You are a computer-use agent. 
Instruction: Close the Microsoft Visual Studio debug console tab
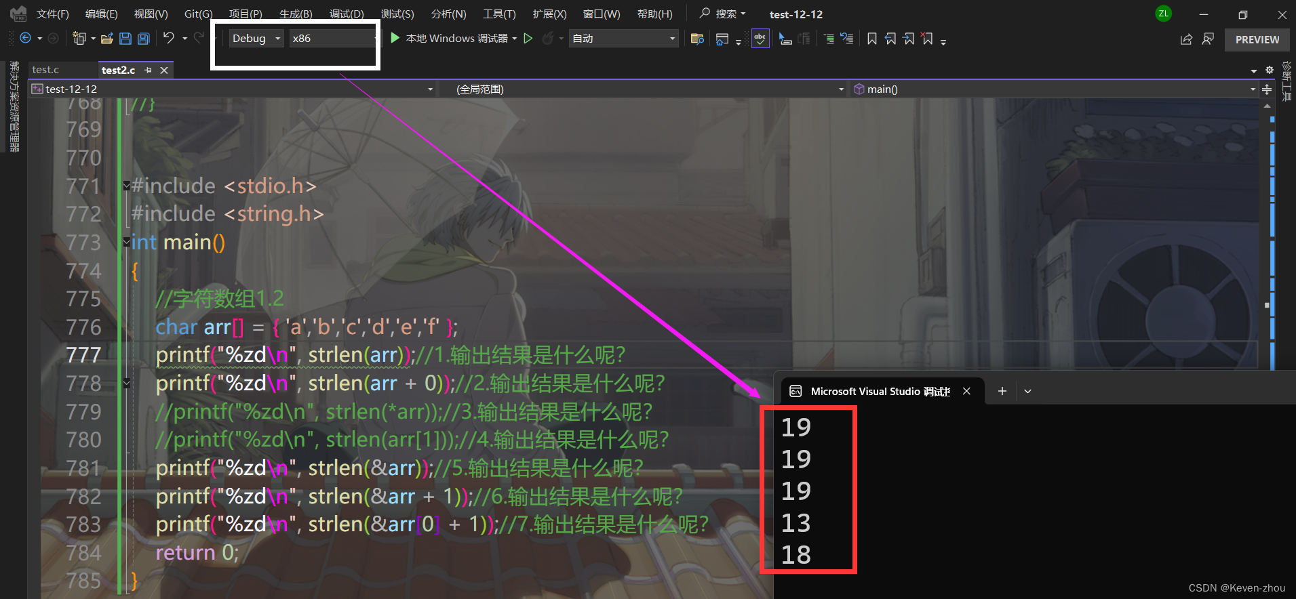point(966,391)
